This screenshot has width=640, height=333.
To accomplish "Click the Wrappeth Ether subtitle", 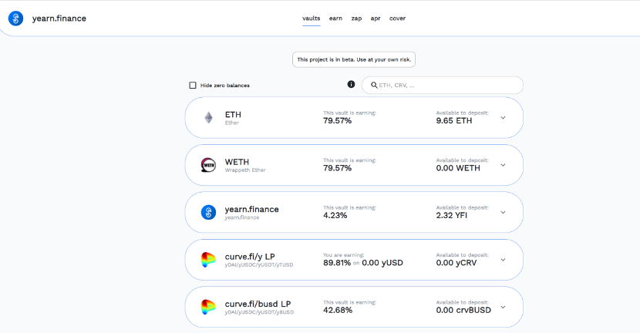I will click(245, 170).
